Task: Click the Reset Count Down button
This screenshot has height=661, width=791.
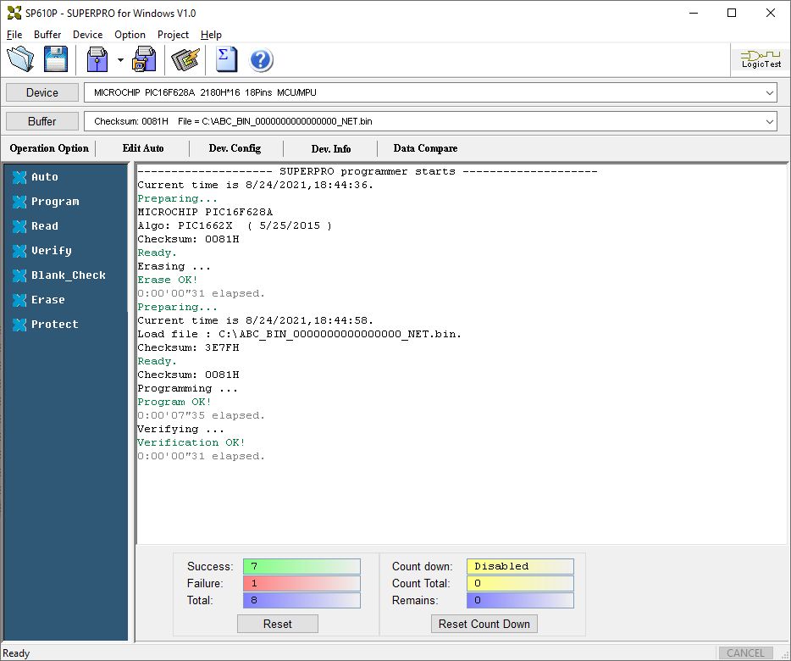Action: 484,624
